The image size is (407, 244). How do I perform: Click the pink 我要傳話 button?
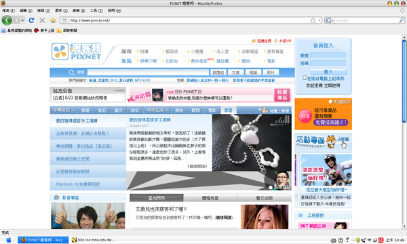282,95
